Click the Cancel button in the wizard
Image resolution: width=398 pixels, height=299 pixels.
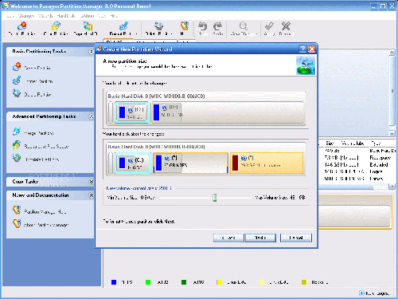tap(296, 238)
